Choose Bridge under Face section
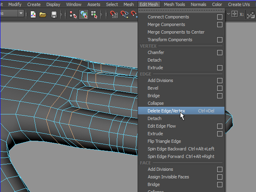The image size is (256, 192). [x=154, y=185]
